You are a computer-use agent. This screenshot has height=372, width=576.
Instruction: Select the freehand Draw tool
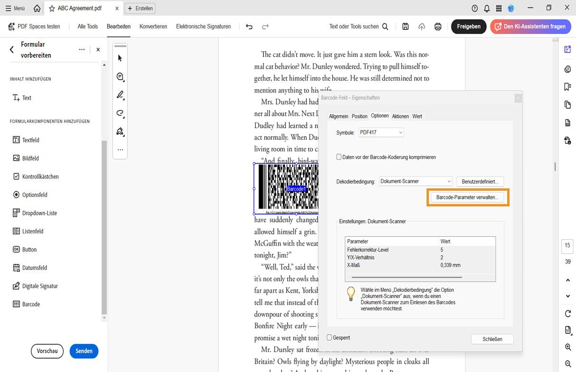pos(120,113)
